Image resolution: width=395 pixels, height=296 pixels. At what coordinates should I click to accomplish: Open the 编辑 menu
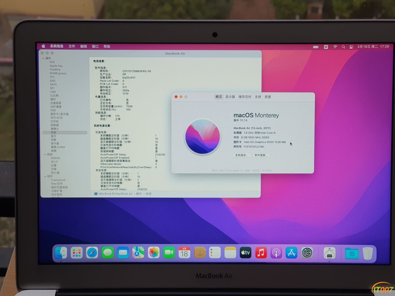point(84,46)
